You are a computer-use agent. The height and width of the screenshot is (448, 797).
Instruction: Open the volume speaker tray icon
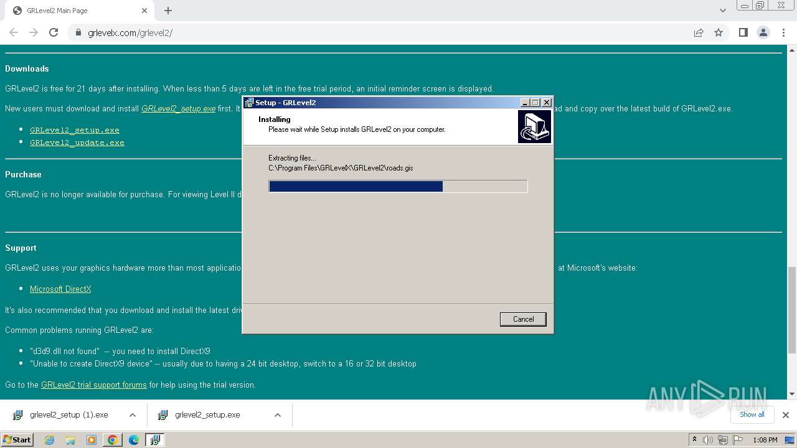(708, 440)
